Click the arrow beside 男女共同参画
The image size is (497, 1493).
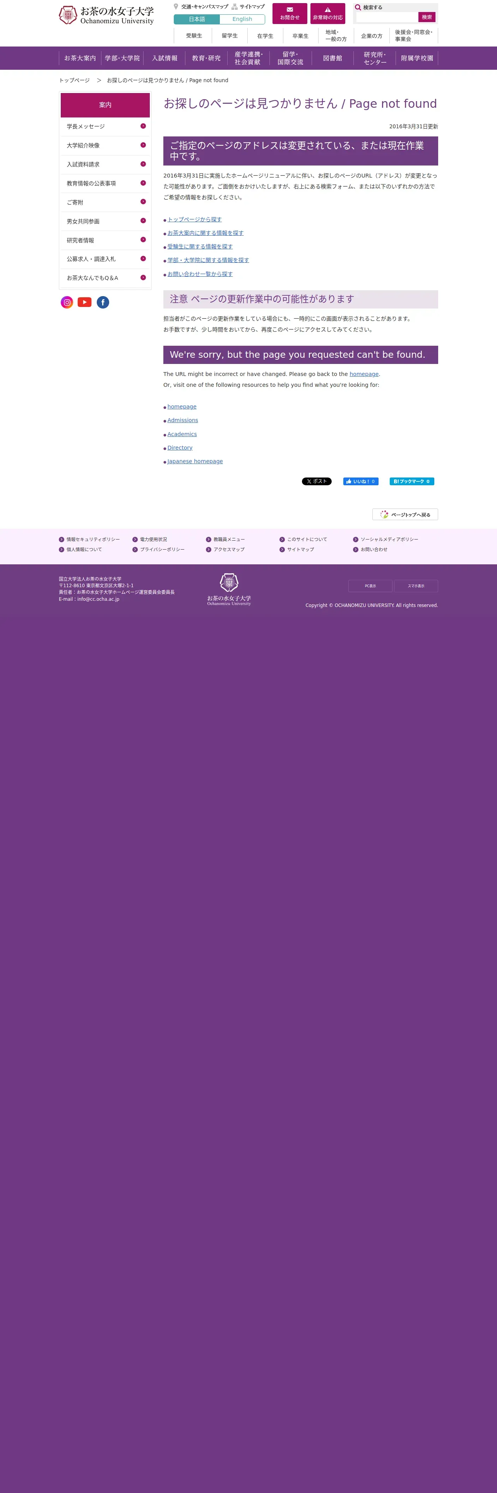pos(143,221)
